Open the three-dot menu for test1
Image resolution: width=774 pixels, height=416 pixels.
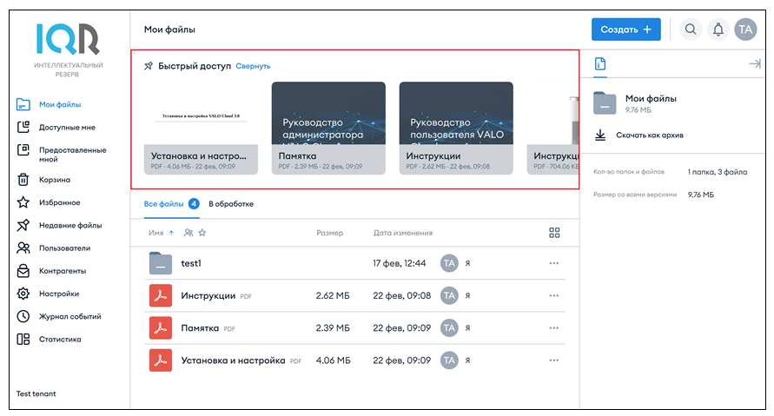[x=554, y=263]
